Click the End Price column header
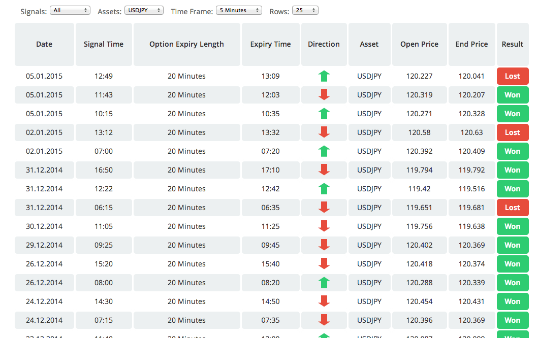The height and width of the screenshot is (338, 538). (472, 44)
